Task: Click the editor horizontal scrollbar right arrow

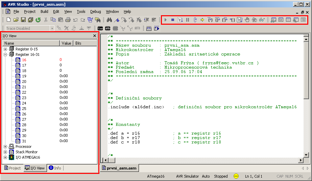Action: (x=301, y=160)
